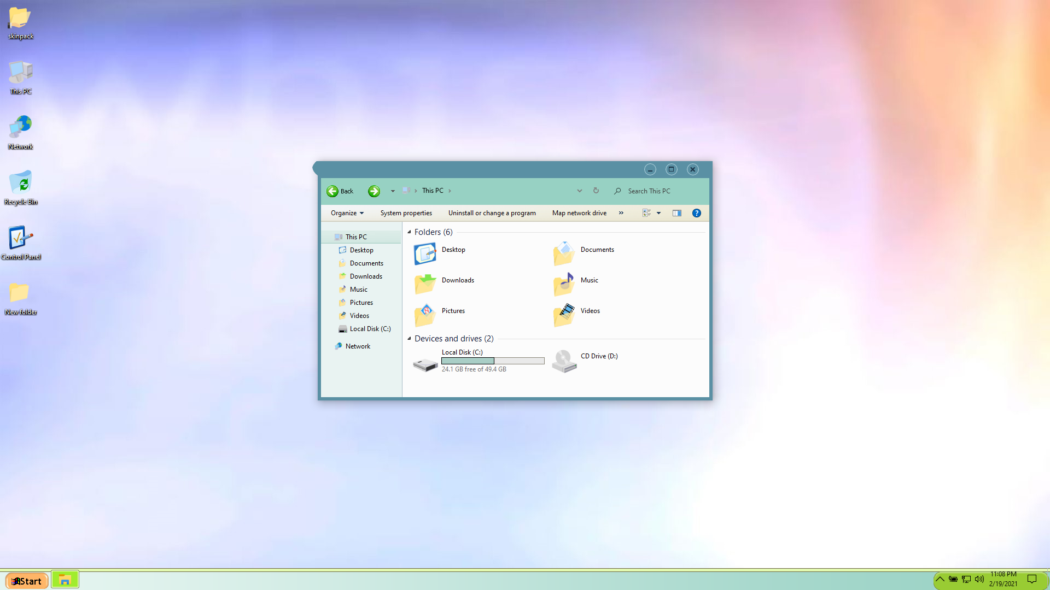Image resolution: width=1050 pixels, height=590 pixels.
Task: Click the Local Disk (C:) usage bar
Action: click(x=493, y=361)
